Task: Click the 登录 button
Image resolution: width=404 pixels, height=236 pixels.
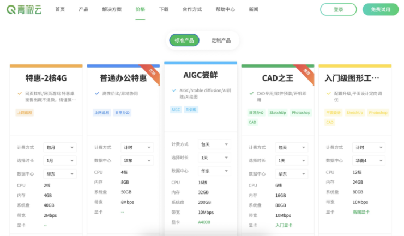Action: click(338, 9)
